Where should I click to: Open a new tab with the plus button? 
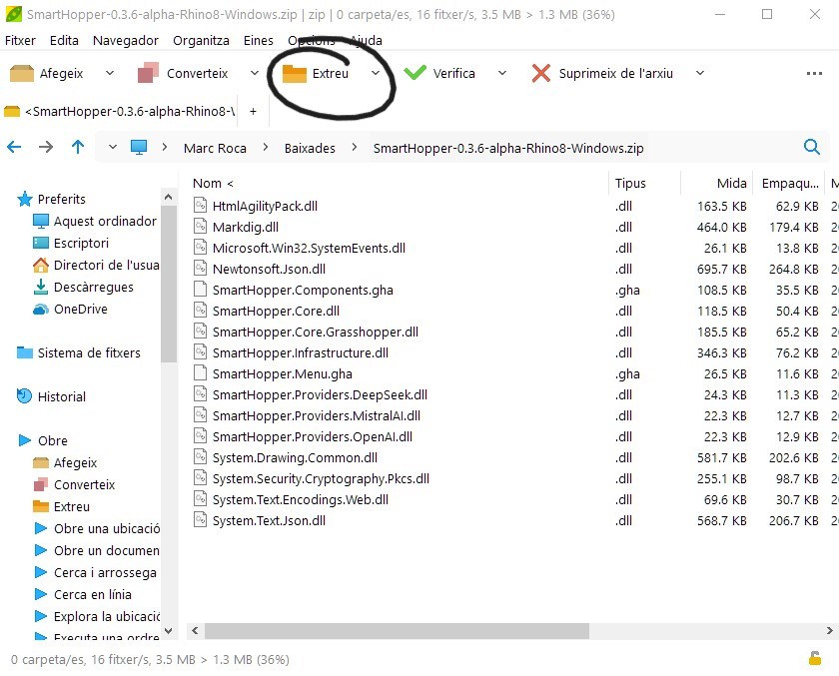pos(253,112)
